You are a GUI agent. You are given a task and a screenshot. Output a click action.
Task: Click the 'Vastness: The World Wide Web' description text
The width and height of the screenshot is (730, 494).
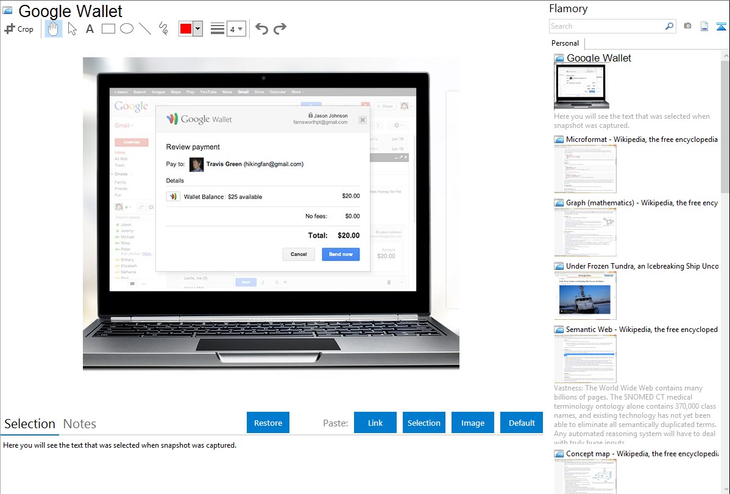[x=635, y=415]
